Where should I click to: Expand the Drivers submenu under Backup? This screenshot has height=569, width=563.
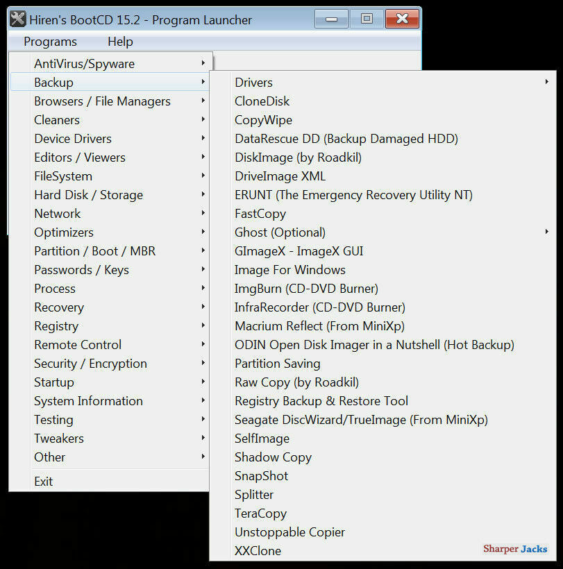click(x=383, y=83)
